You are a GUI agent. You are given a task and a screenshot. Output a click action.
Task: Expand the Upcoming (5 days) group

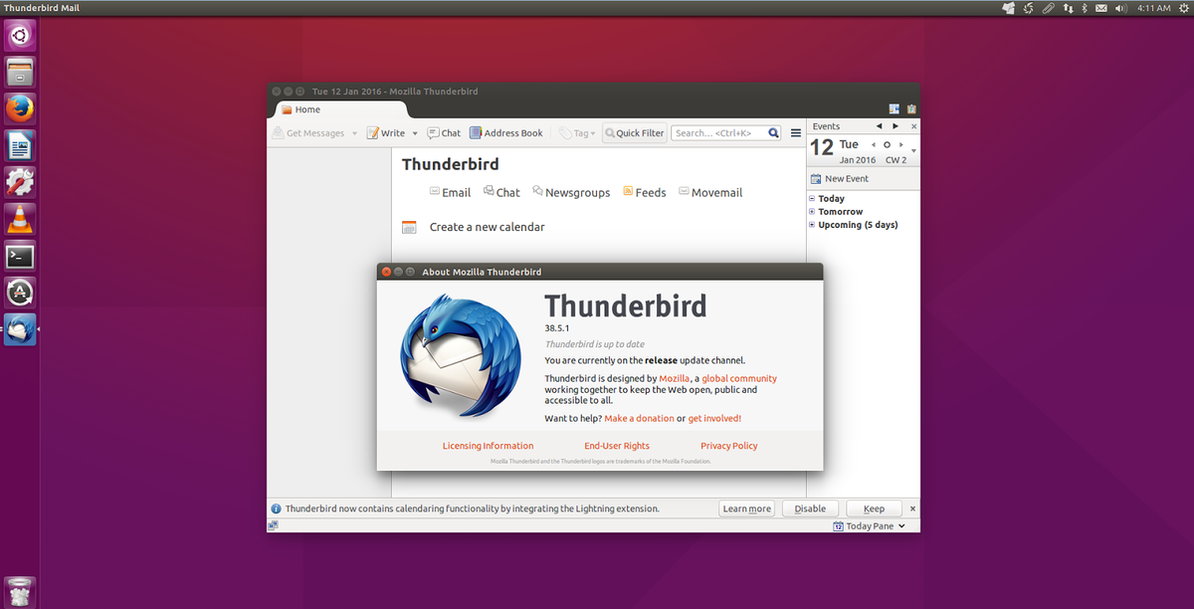pyautogui.click(x=812, y=225)
